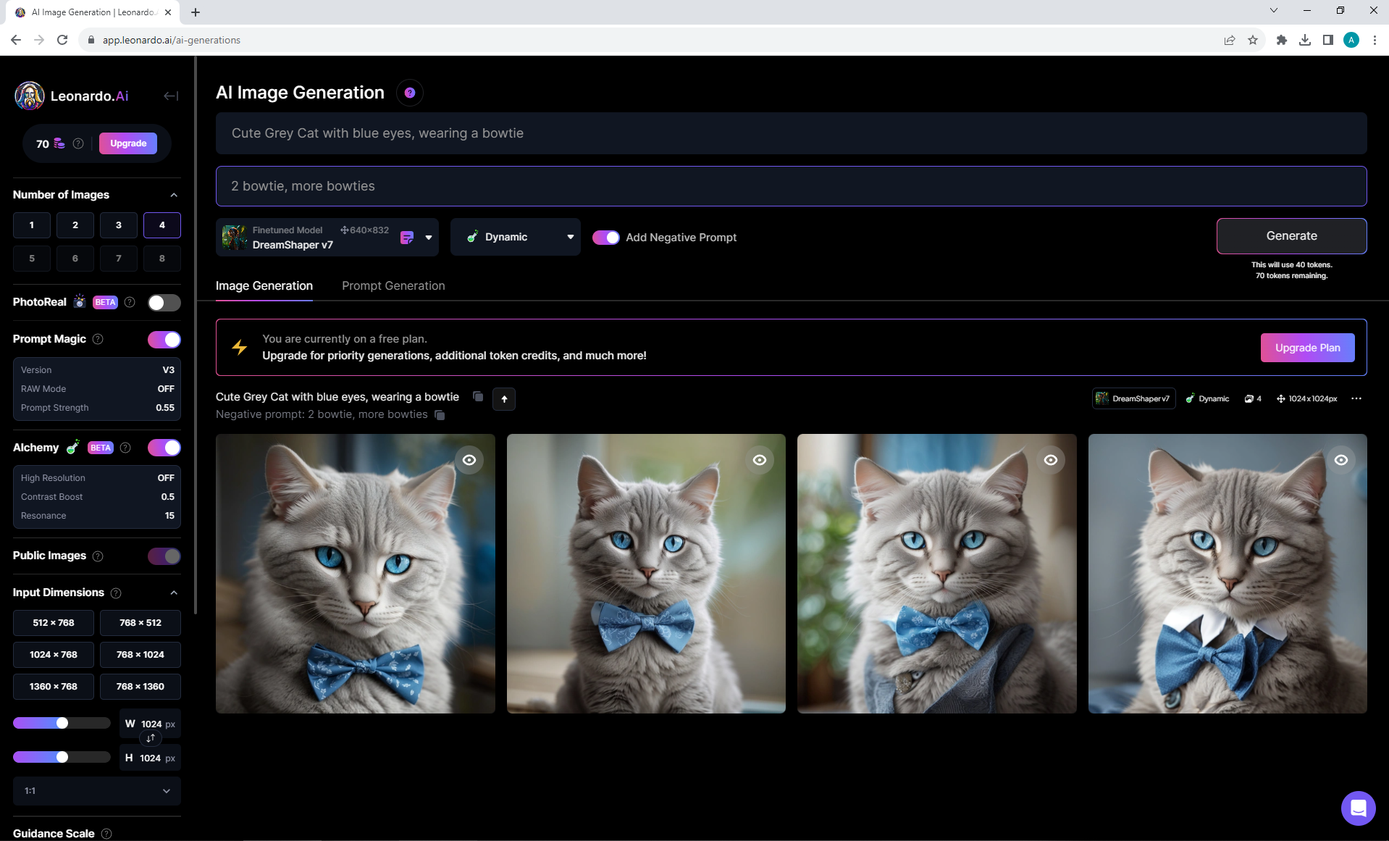The image size is (1389, 841).
Task: Click the Input Dimensions help icon
Action: coord(116,593)
